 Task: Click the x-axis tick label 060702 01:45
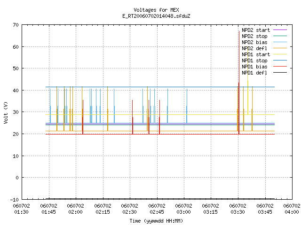coord(48,209)
